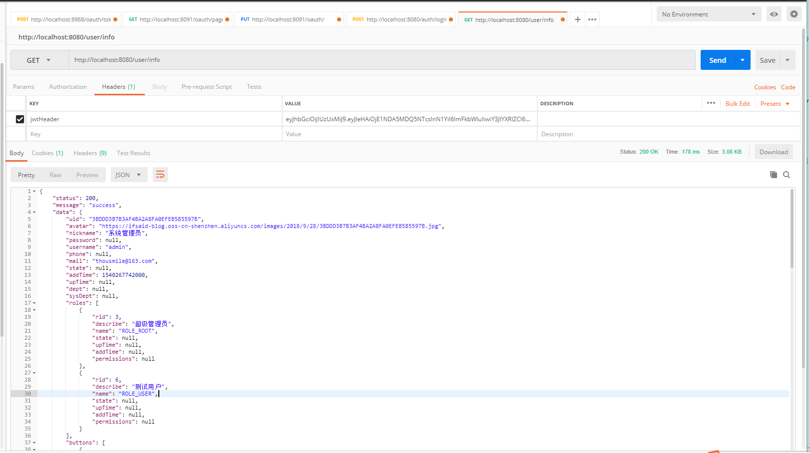Click the blue Send button

click(x=718, y=60)
